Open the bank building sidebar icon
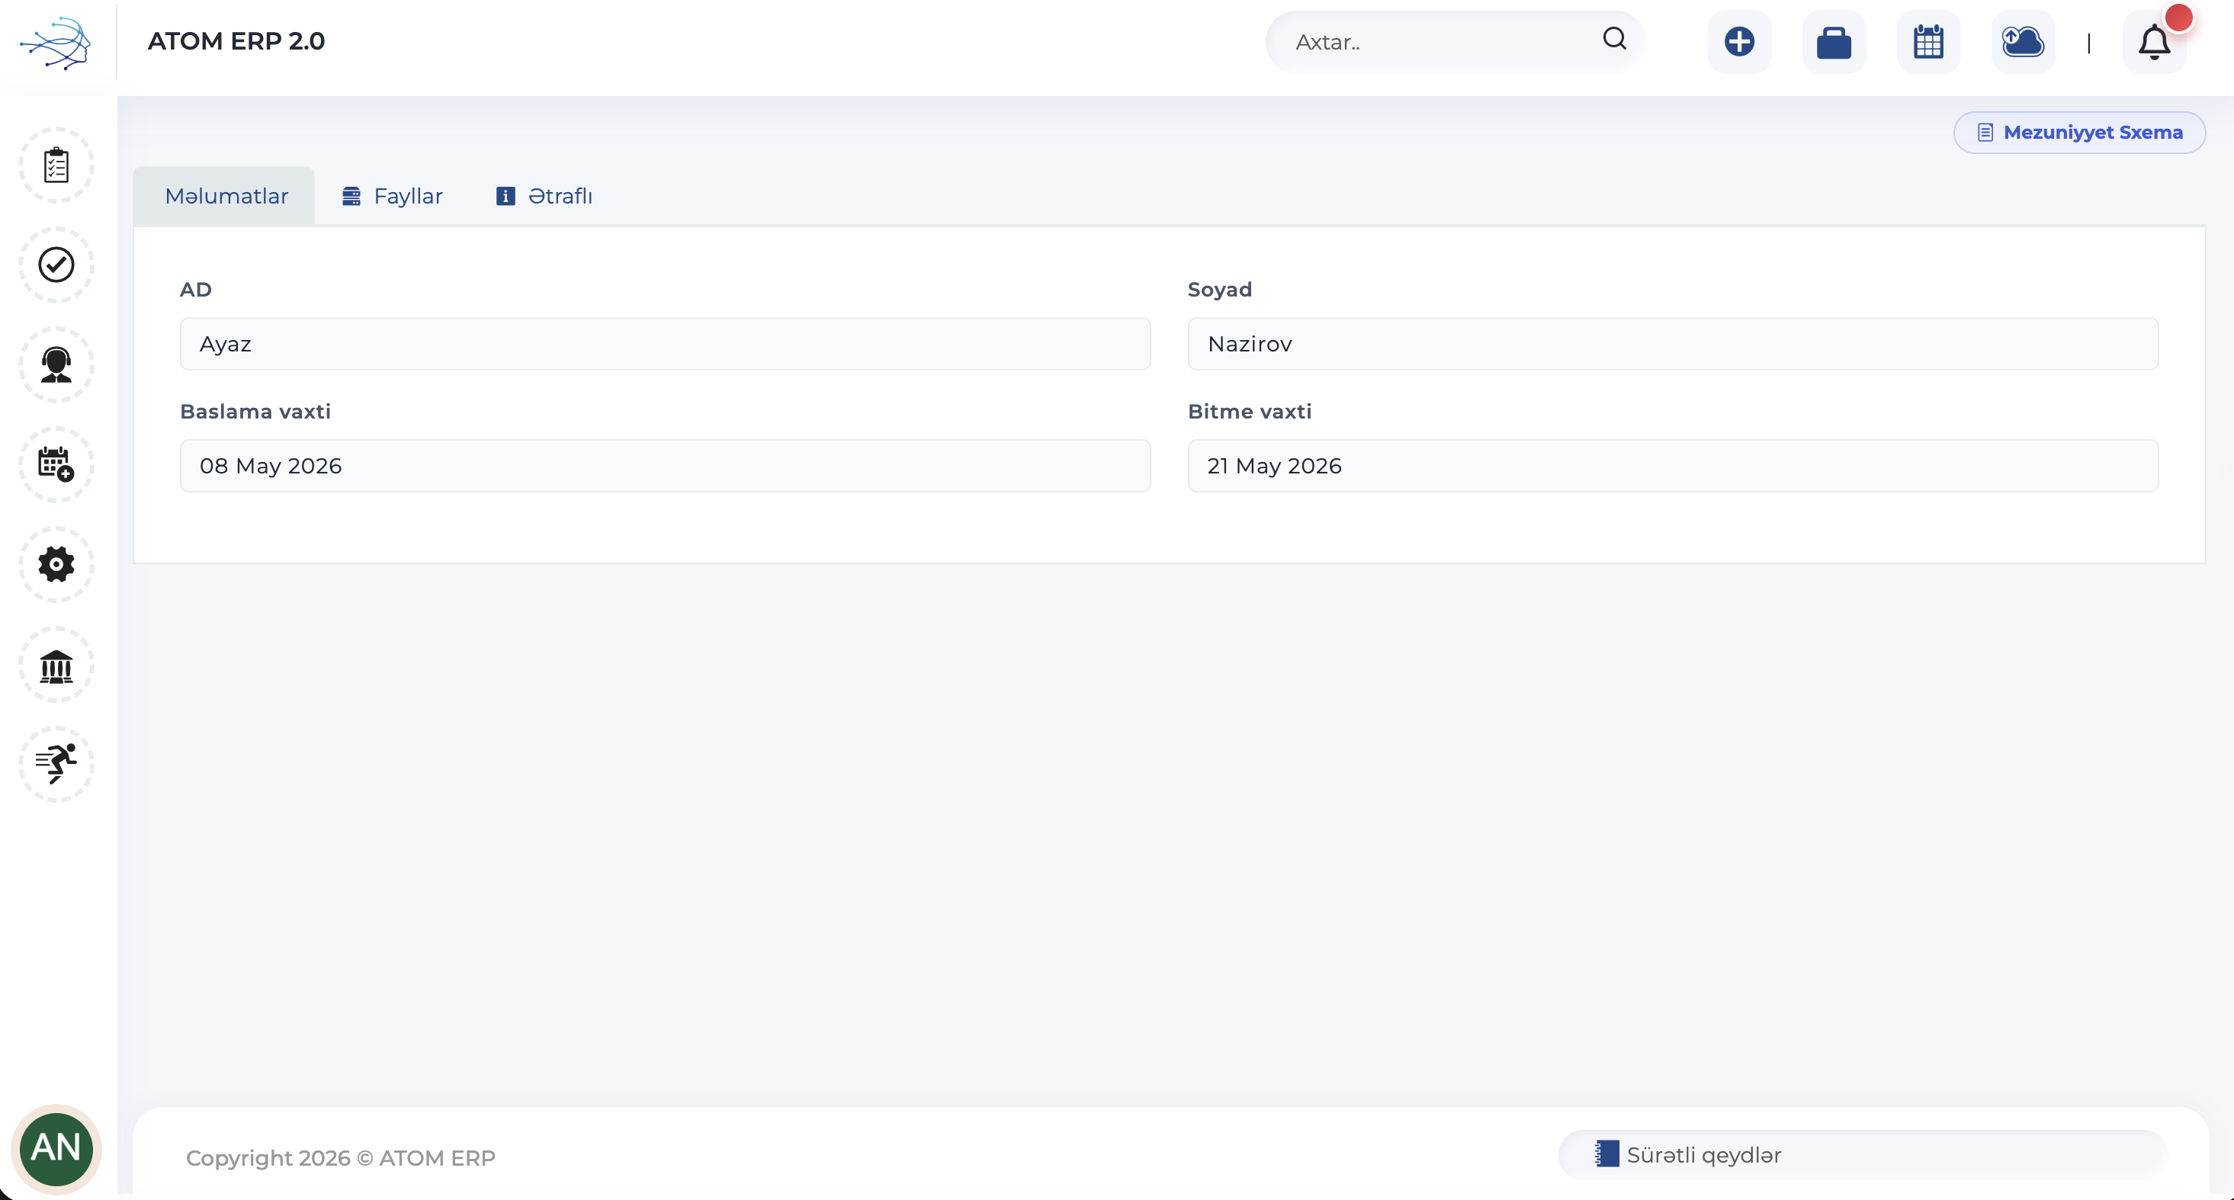 point(56,665)
